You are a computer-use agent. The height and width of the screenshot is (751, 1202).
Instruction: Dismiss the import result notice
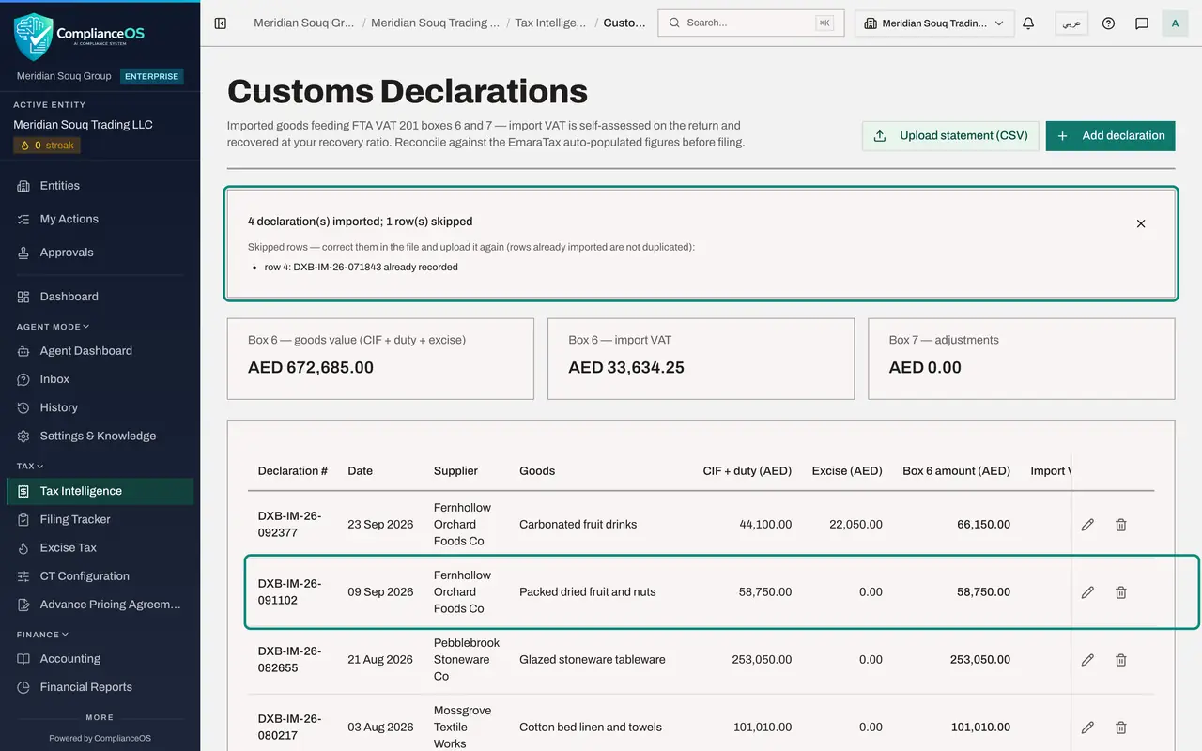tap(1141, 223)
